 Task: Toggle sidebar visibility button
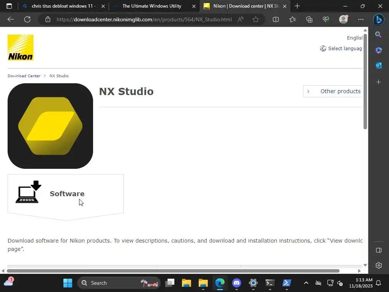[x=379, y=250]
